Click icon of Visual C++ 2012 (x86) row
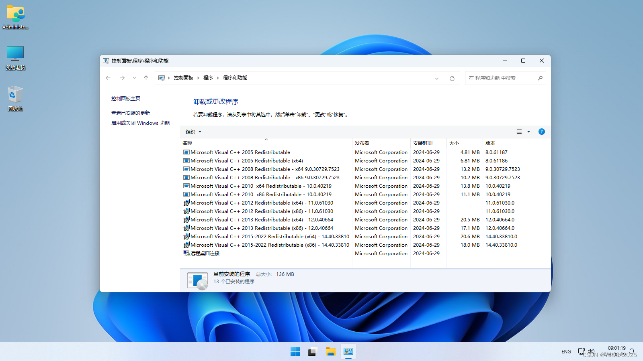This screenshot has width=643, height=361. point(186,211)
